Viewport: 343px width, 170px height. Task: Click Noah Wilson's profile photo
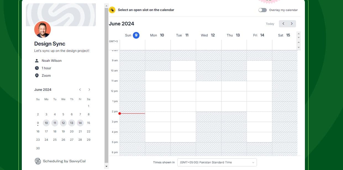(43, 30)
